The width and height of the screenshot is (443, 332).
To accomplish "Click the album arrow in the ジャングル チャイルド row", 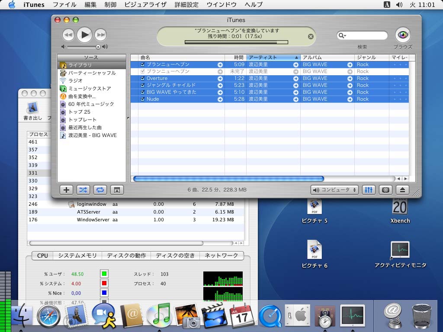I will click(350, 85).
